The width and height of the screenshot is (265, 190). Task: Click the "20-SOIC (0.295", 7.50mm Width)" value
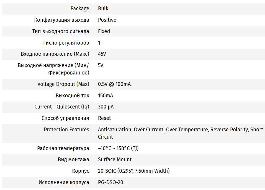coord(134,171)
